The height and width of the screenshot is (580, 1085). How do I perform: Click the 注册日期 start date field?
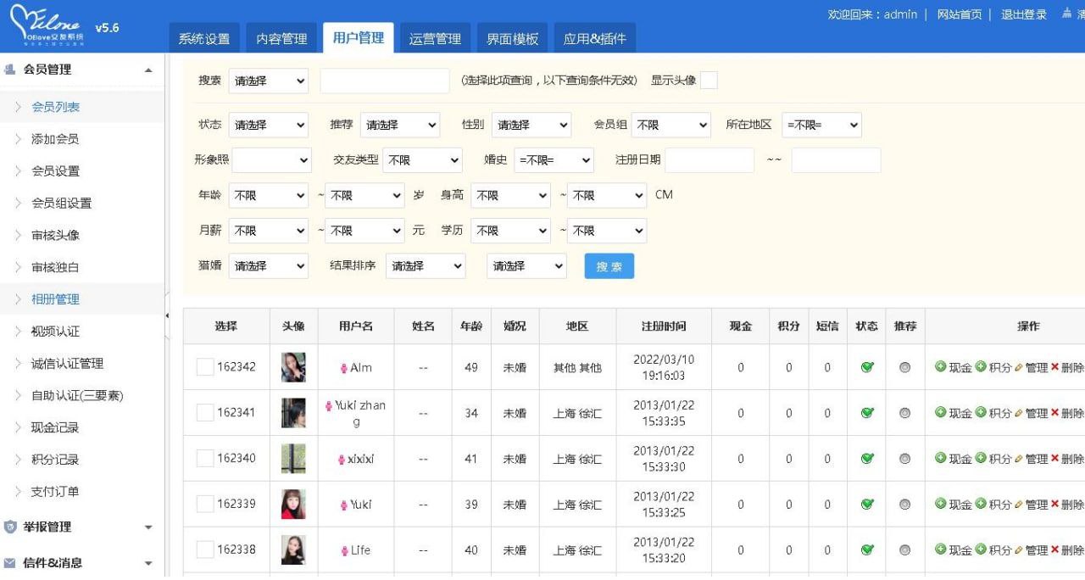click(x=709, y=160)
